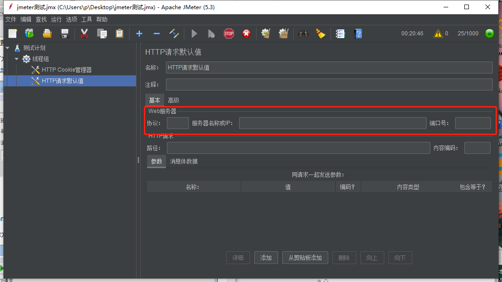Select HTTP Cookie管理器 in the tree
Screen dimensions: 502x282
pyautogui.click(x=67, y=70)
